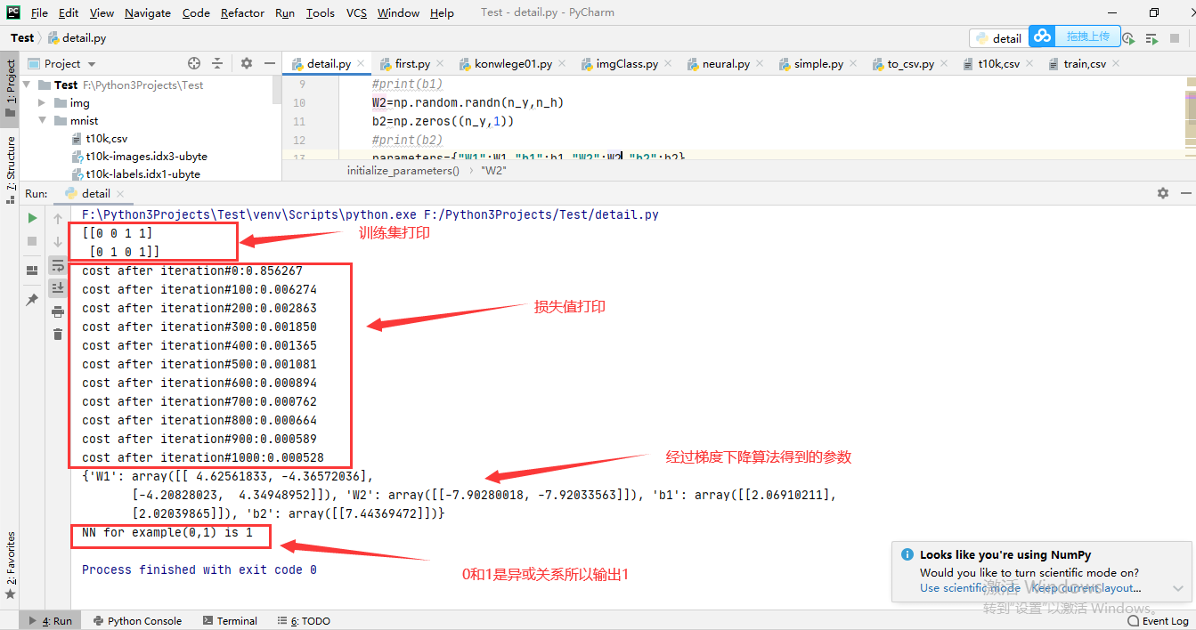Click 'Use scientific mode' link in notification
The height and width of the screenshot is (630, 1196).
[x=971, y=587]
